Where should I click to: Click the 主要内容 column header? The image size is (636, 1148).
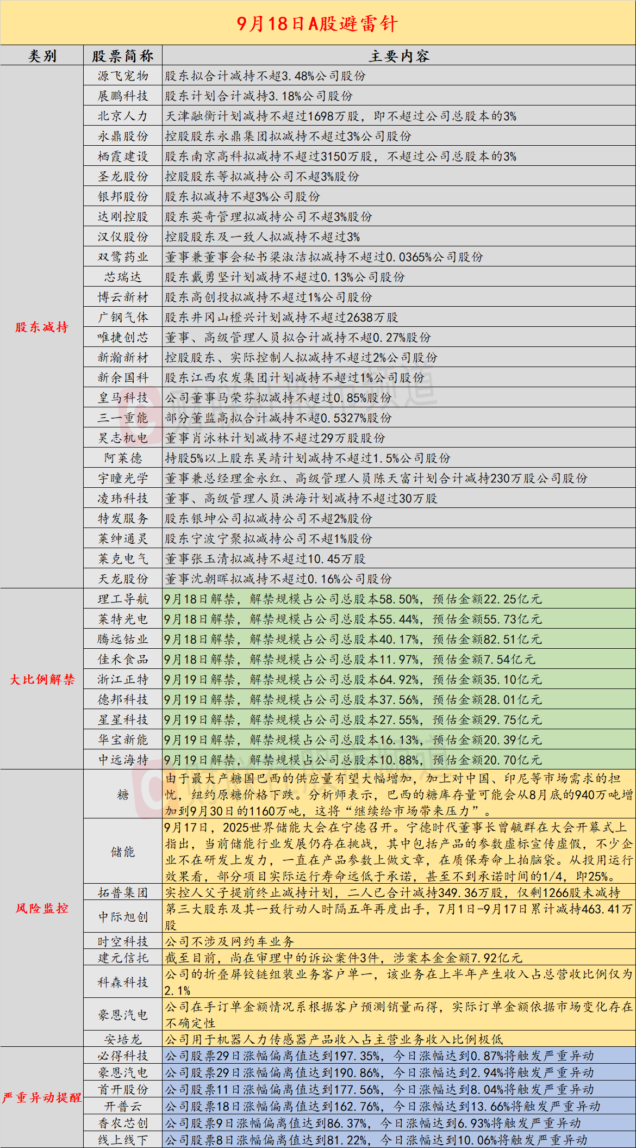coord(399,55)
